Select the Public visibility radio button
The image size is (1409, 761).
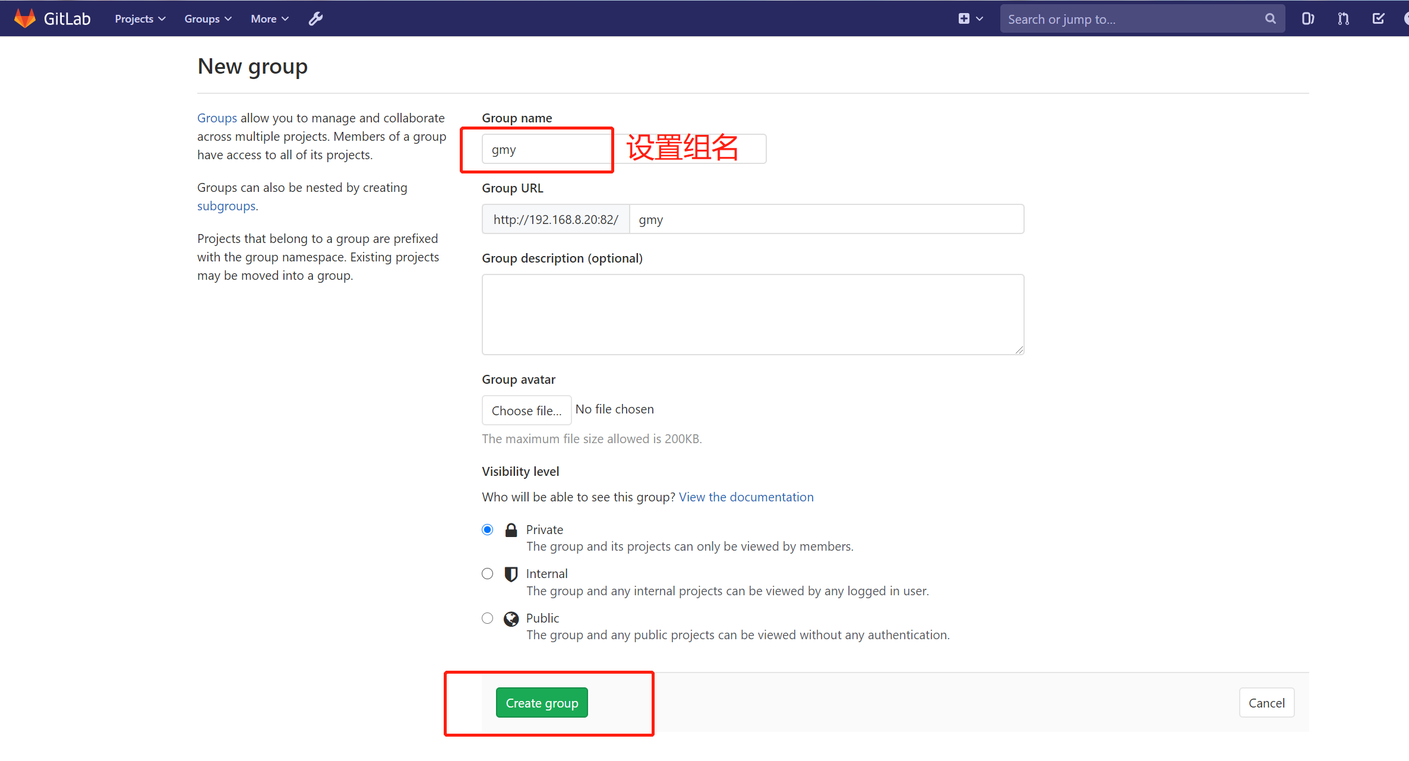pyautogui.click(x=487, y=618)
